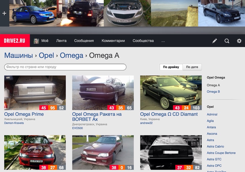Viewport: 245px width, 172px height.
Task: Click Киев, Украина location text
Action: pyautogui.click(x=150, y=119)
